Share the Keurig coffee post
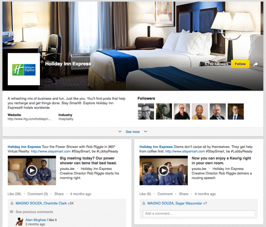 184,194
